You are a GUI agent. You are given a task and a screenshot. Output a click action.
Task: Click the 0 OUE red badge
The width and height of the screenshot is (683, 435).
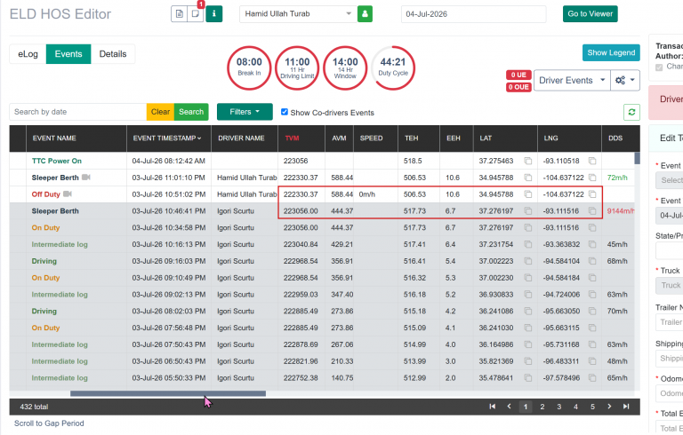[518, 87]
